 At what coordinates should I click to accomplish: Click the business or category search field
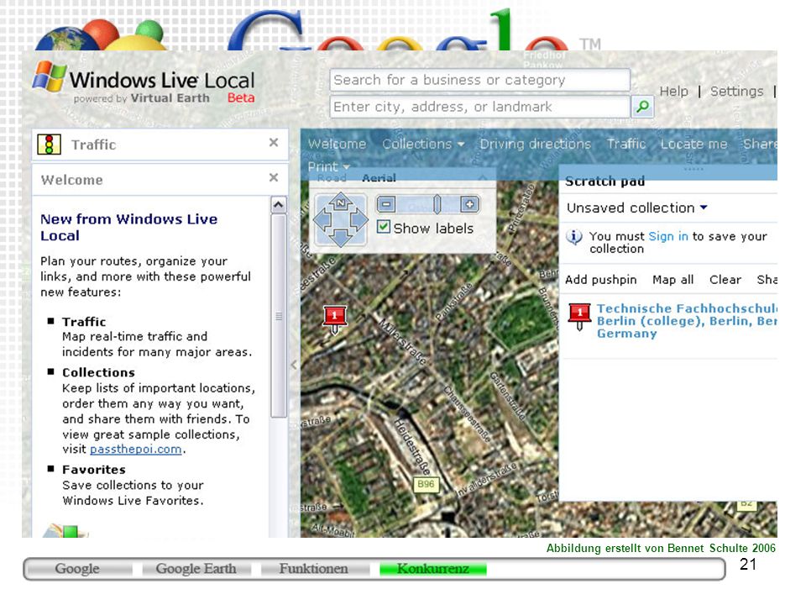[479, 80]
